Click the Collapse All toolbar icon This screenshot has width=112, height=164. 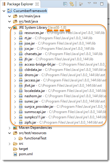tap(65, 4)
